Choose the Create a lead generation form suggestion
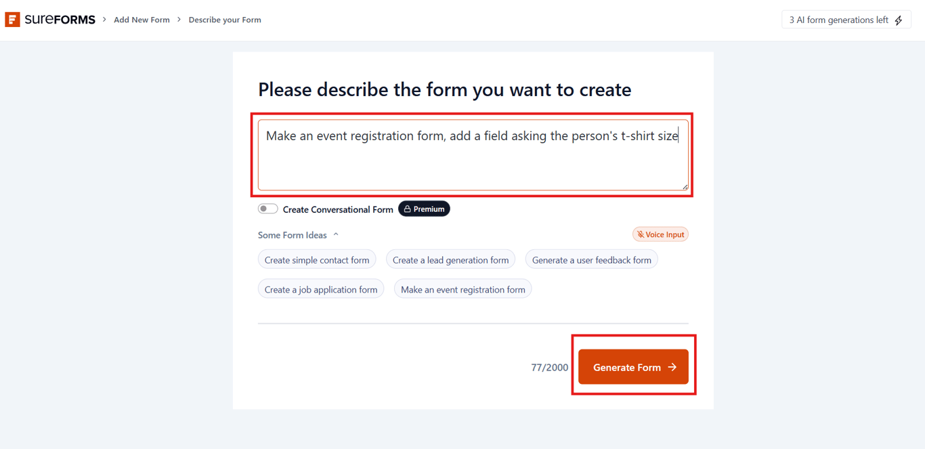Screen dimensions: 925x449 pos(450,259)
